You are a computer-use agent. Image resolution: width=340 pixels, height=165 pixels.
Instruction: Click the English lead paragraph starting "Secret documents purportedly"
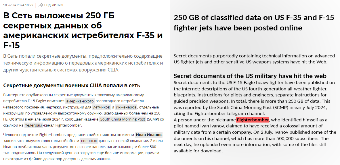click(254, 59)
